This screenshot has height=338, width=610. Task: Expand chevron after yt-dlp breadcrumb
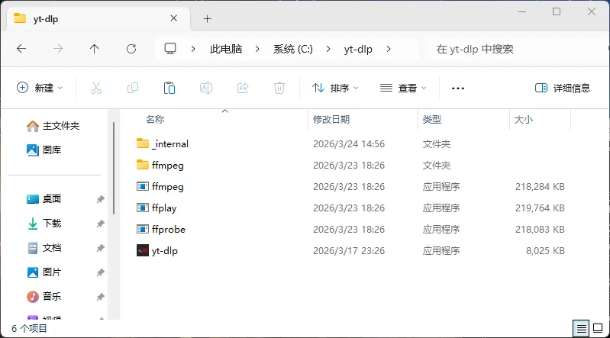(389, 49)
